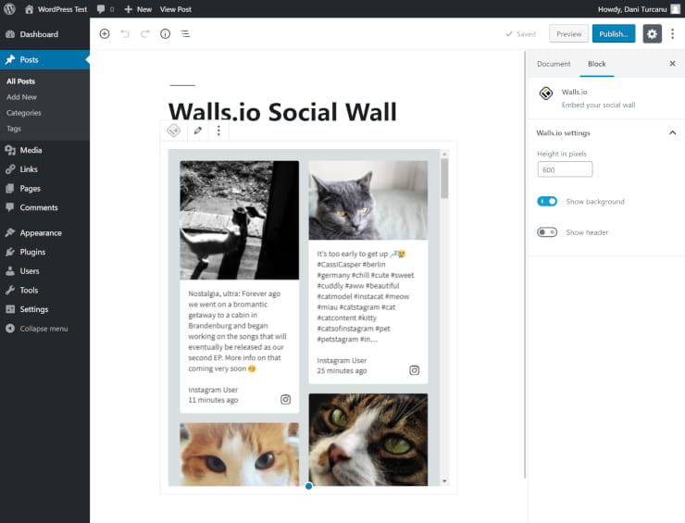Open the Users menu
The width and height of the screenshot is (685, 523).
pyautogui.click(x=44, y=271)
